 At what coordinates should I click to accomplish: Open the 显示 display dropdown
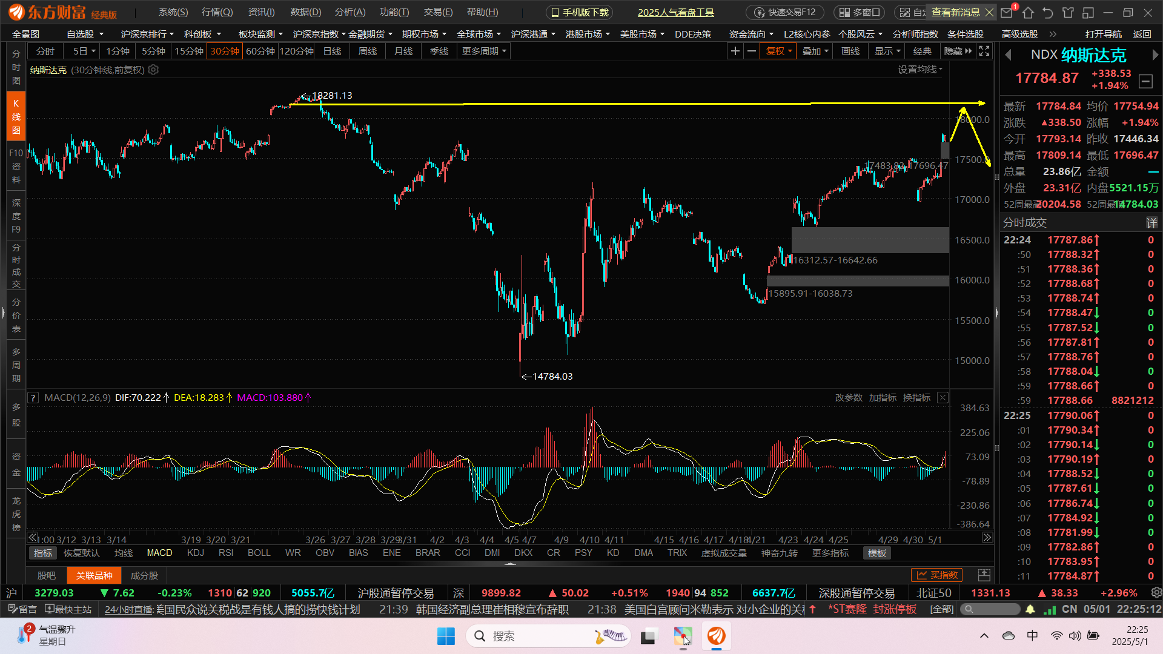tap(887, 51)
